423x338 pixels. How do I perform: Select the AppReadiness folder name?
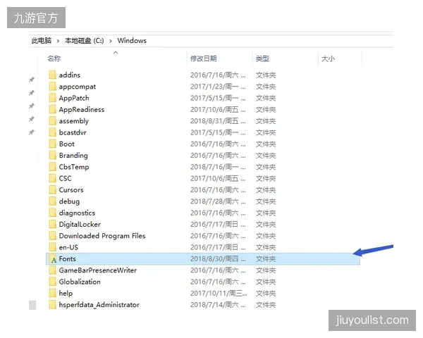(x=82, y=109)
